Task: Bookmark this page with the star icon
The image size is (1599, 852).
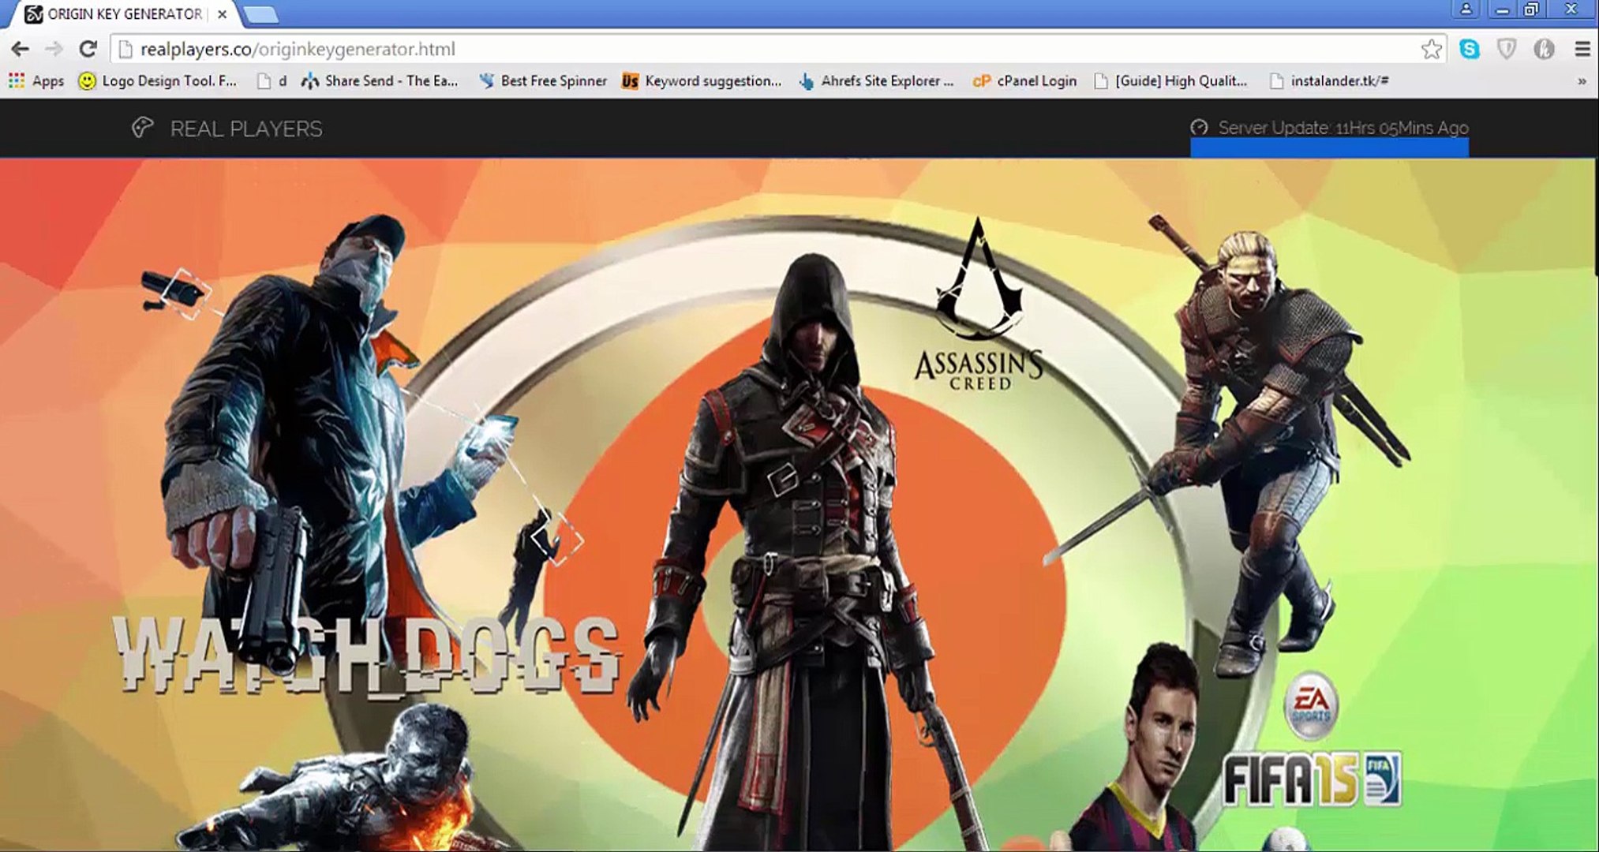Action: point(1431,49)
